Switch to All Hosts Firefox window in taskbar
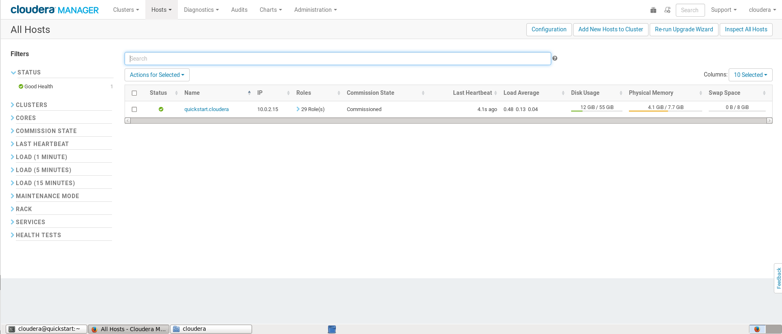Viewport: 782px width, 334px height. 129,329
